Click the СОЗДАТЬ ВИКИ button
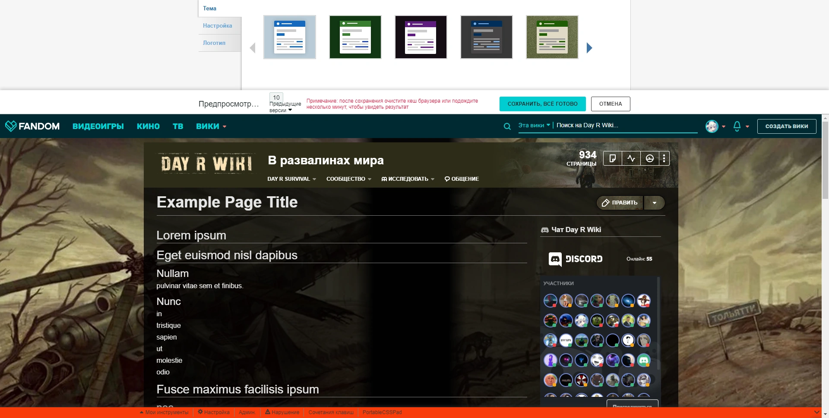The width and height of the screenshot is (829, 418). 787,126
